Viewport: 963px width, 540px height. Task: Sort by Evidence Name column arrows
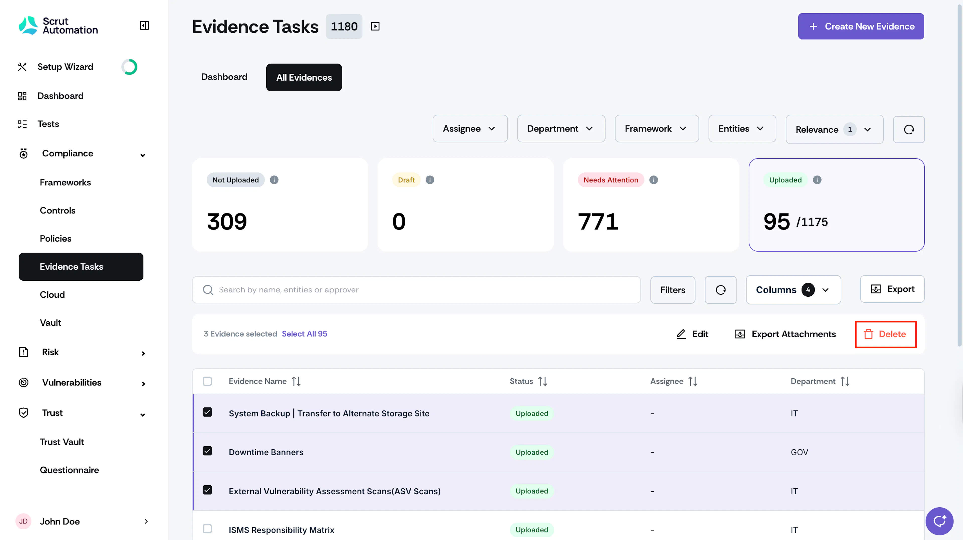click(296, 381)
